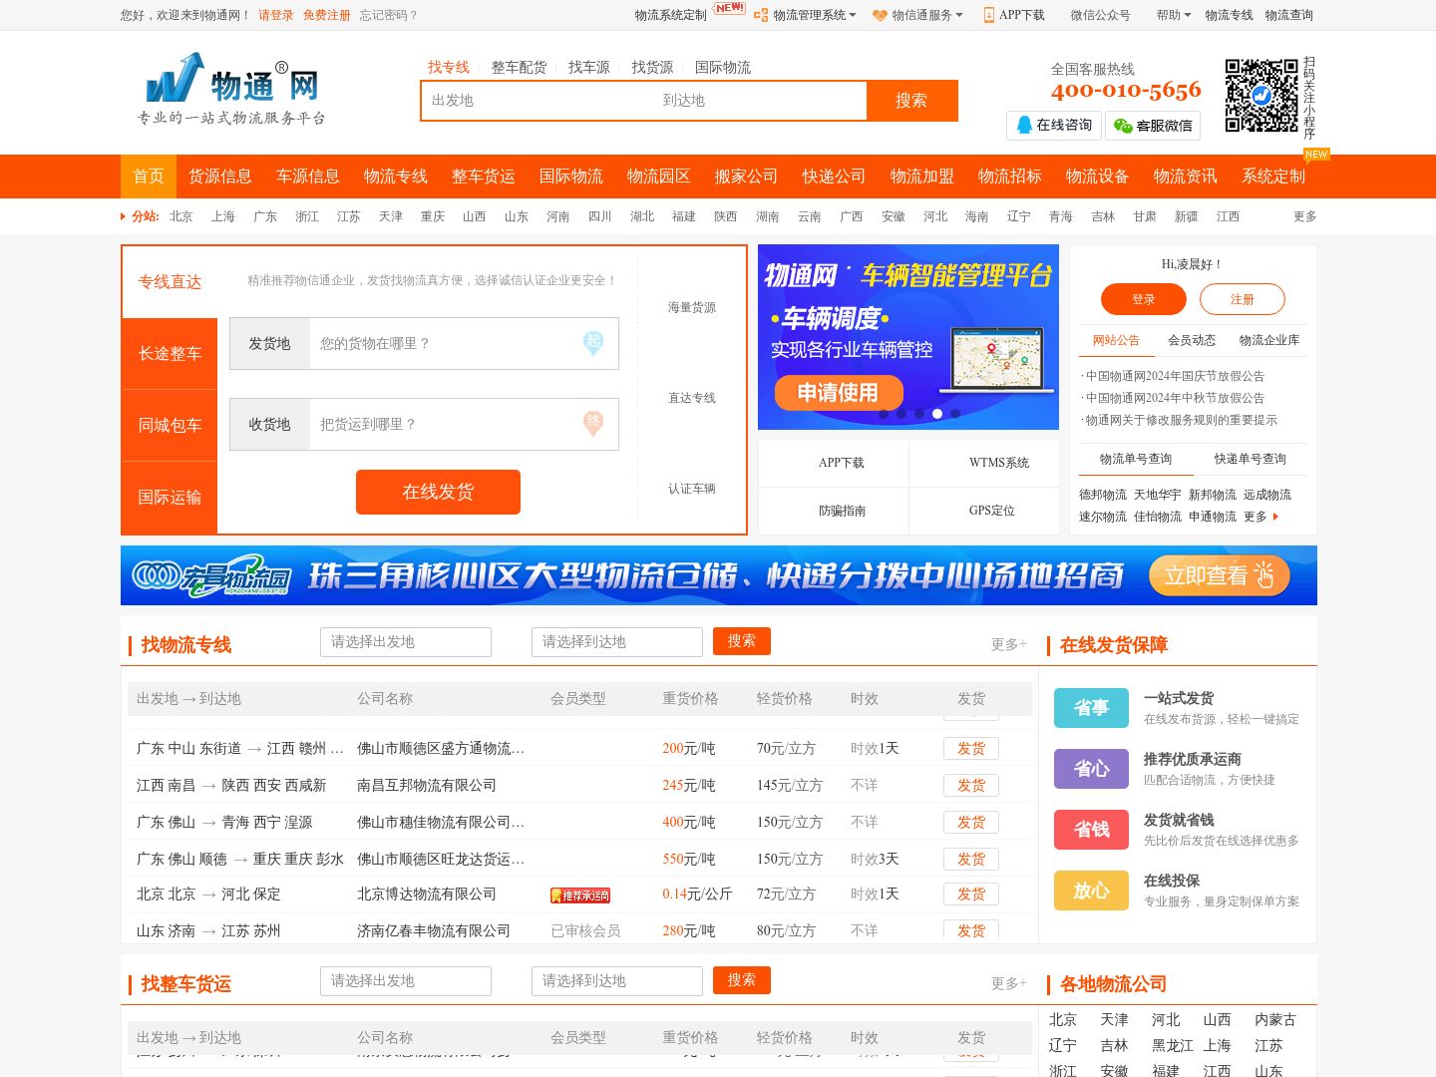The height and width of the screenshot is (1077, 1436).
Task: Click the 物流管理系统 icon in top bar
Action: click(761, 15)
